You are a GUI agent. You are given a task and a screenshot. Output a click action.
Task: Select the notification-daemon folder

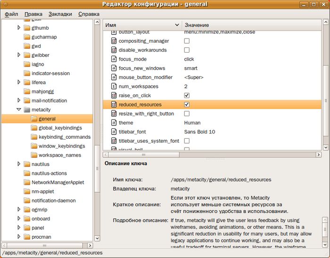(x=53, y=201)
